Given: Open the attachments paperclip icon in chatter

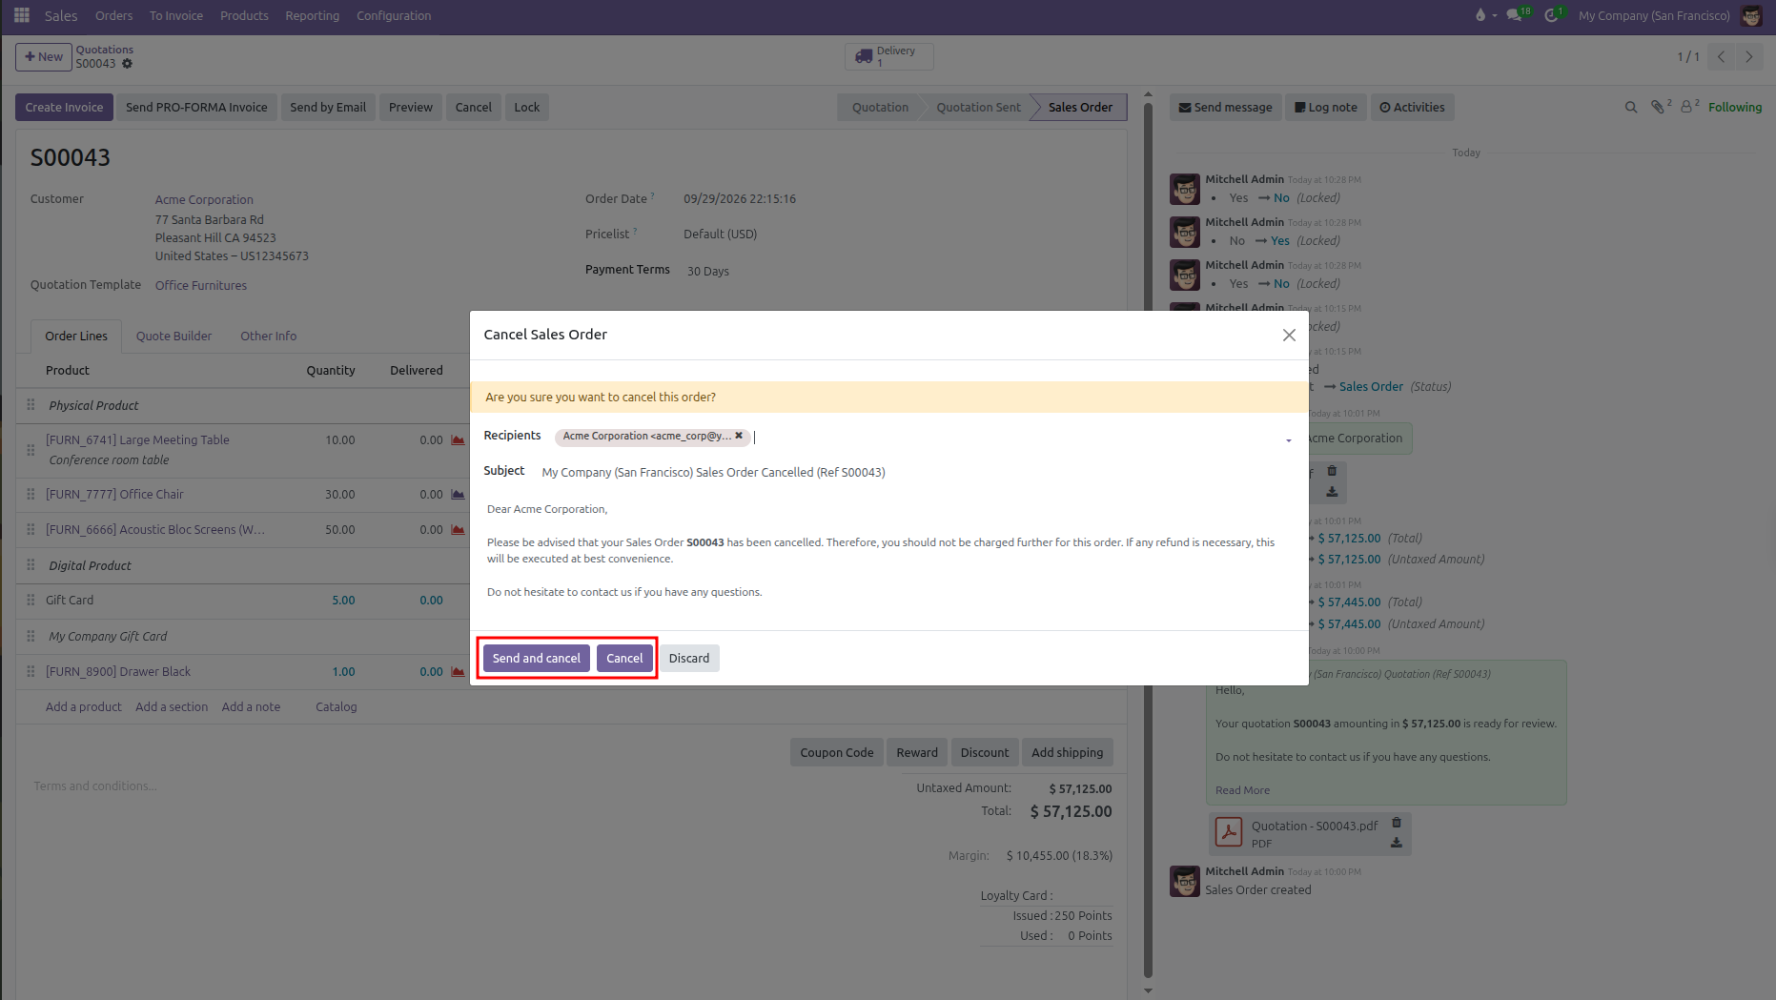Looking at the screenshot, I should tap(1659, 107).
